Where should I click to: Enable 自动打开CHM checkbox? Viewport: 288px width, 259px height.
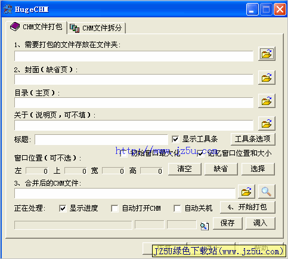pyautogui.click(x=114, y=208)
